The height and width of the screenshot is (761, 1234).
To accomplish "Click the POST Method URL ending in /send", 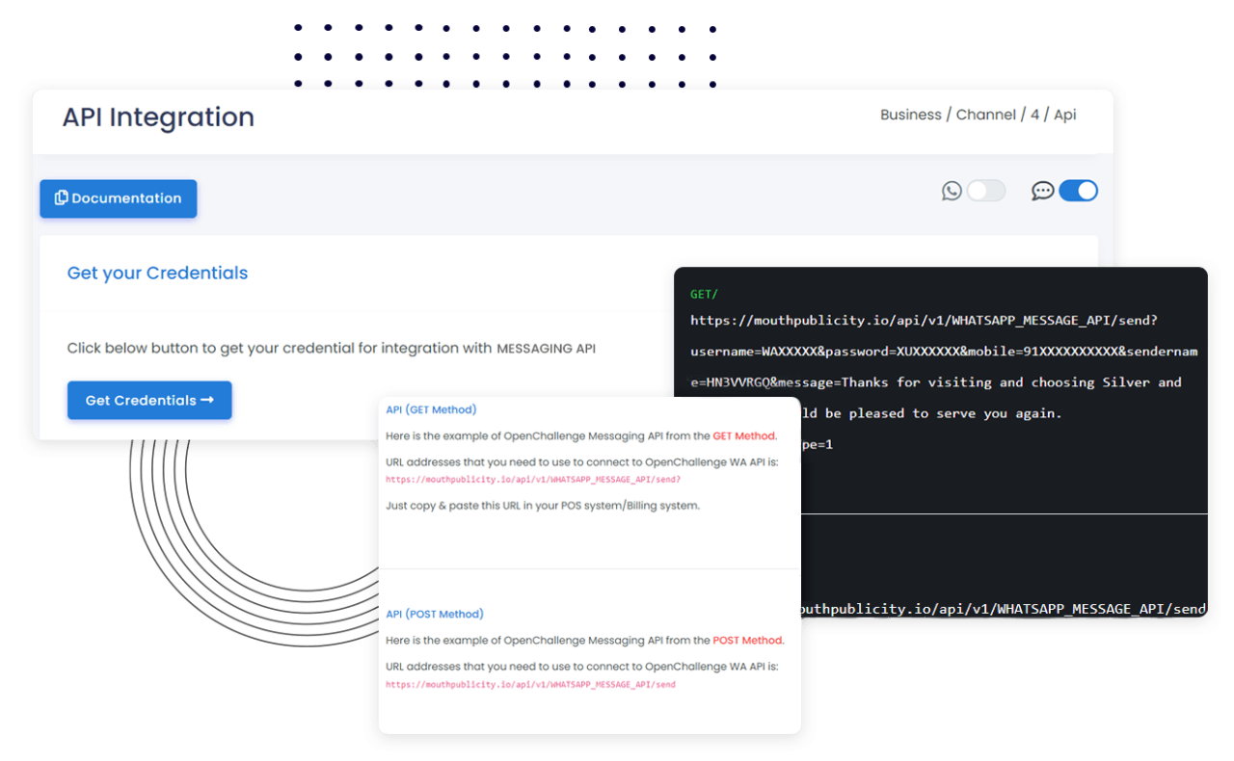I will (x=530, y=684).
